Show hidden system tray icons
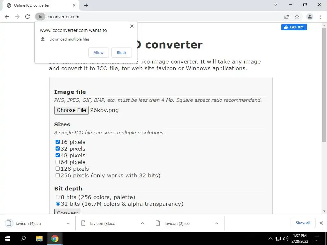 tap(270, 239)
